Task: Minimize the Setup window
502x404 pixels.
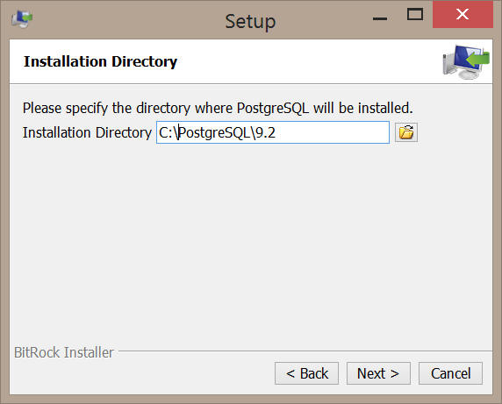Action: (x=380, y=18)
